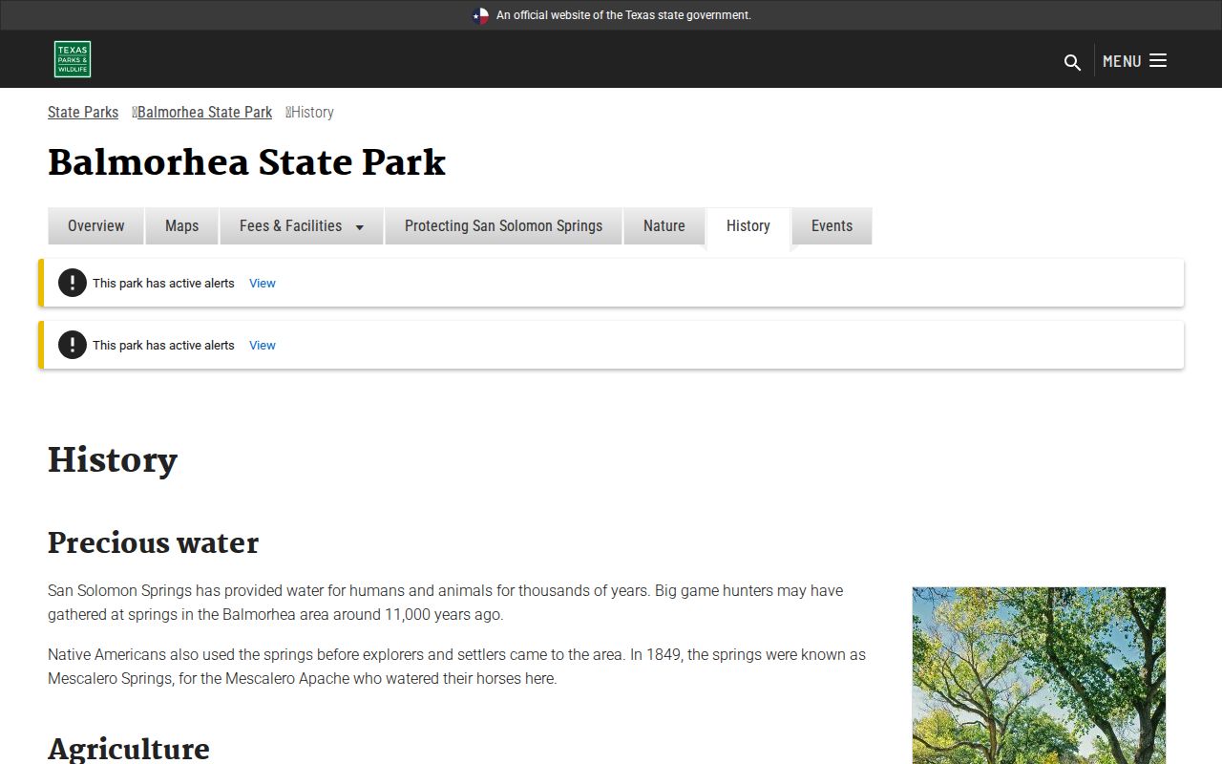Click the first alert exclamation icon
The height and width of the screenshot is (764, 1222).
pyautogui.click(x=73, y=283)
